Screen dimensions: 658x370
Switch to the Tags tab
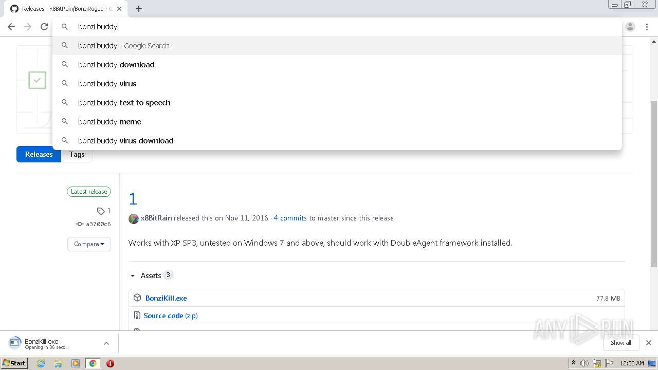coord(77,154)
